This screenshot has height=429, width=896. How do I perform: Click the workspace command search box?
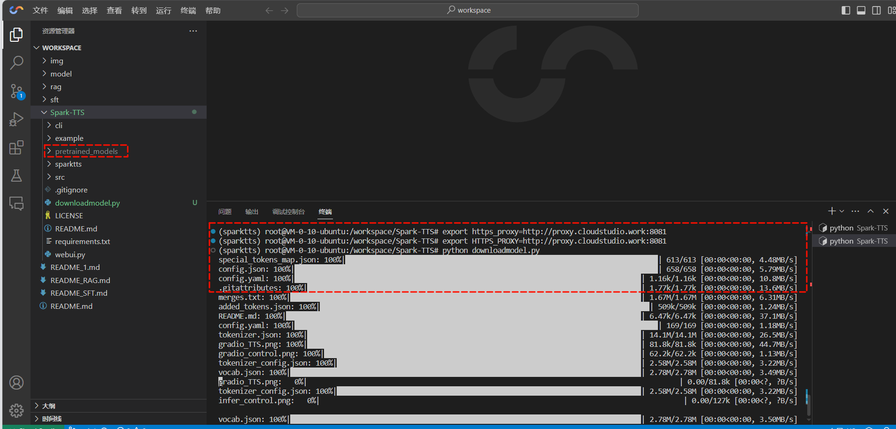pos(467,10)
